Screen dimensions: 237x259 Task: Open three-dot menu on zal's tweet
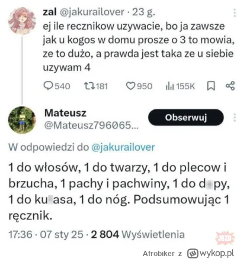coord(234,14)
